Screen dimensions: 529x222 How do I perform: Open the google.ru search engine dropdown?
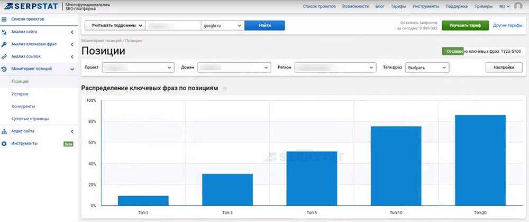pos(222,25)
